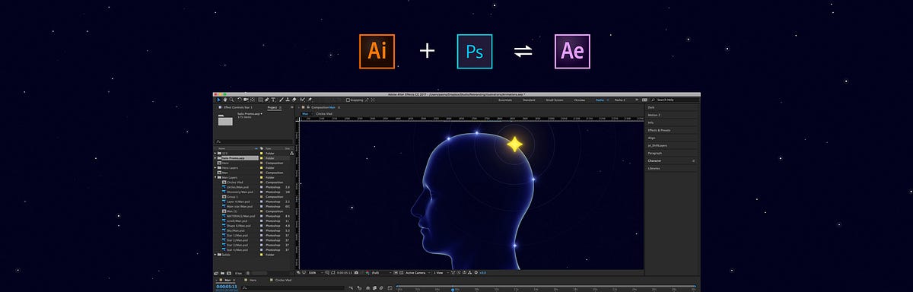Click the Search Help field
The width and height of the screenshot is (913, 292).
[676, 100]
